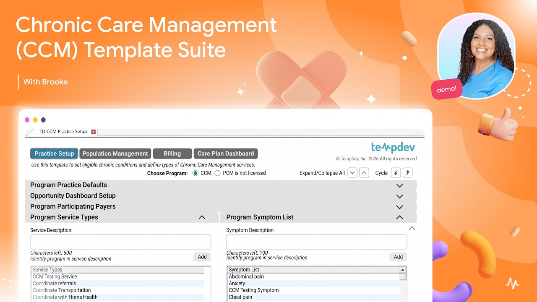Switch to the Billing tab
537x302 pixels.
click(172, 154)
